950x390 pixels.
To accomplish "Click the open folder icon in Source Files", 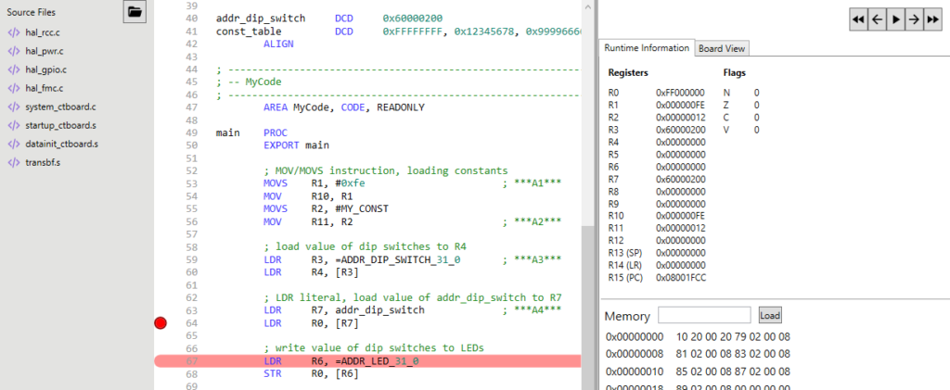I will click(135, 12).
